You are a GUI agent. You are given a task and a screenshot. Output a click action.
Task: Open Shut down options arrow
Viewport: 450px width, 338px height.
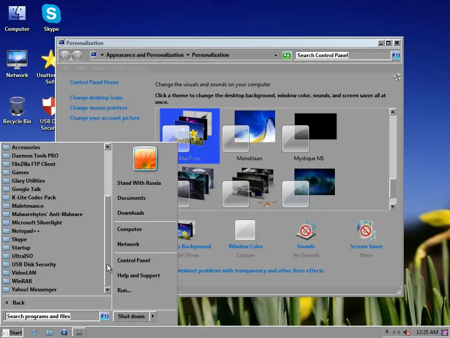152,316
